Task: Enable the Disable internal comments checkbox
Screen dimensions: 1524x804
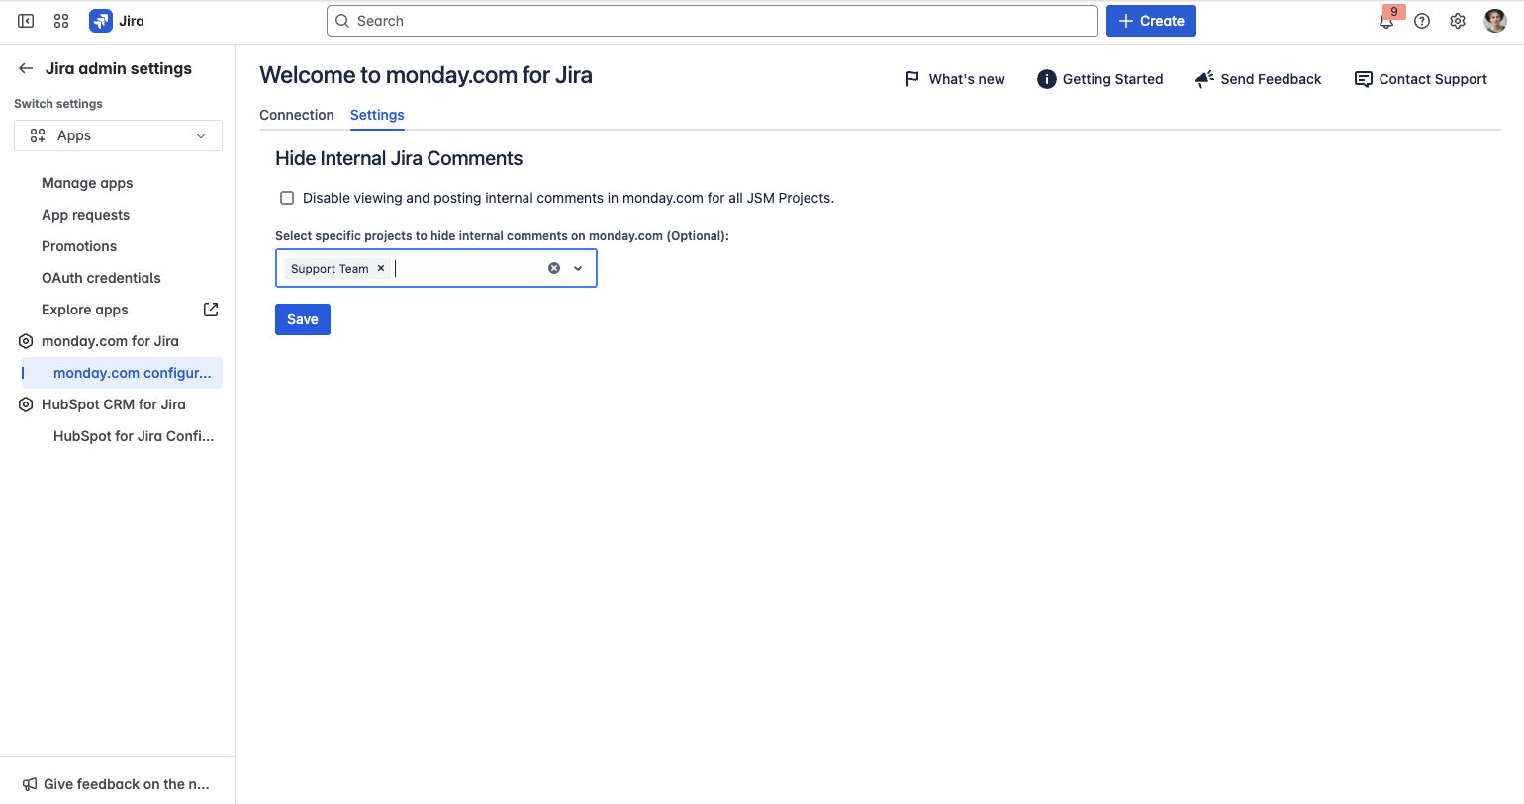Action: point(287,198)
